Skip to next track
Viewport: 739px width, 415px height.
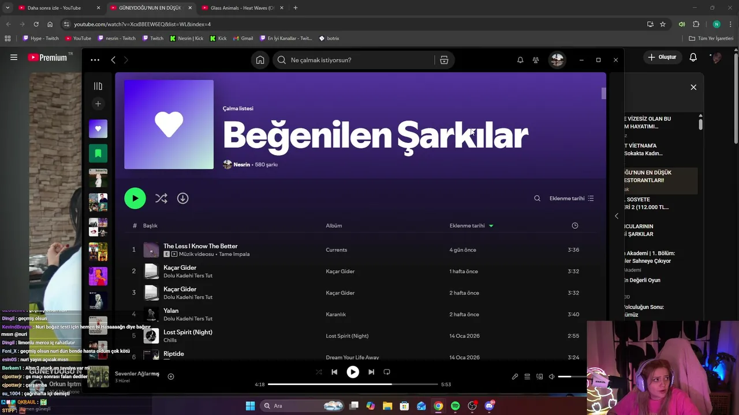(x=371, y=372)
